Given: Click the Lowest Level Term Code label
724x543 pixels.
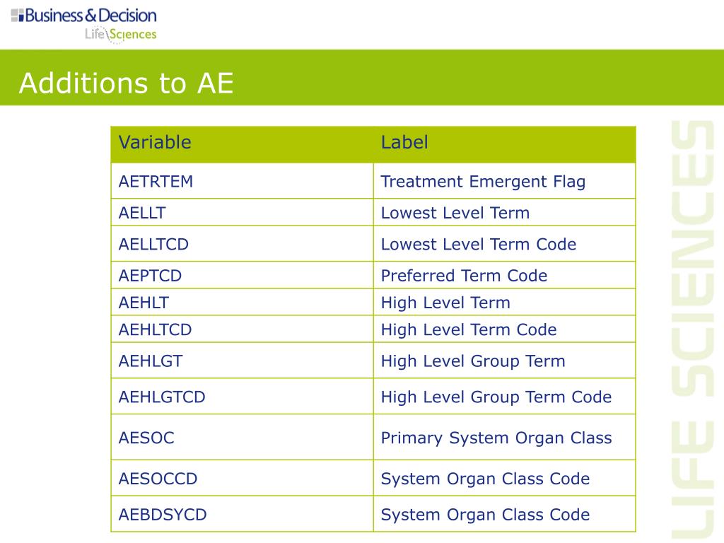Looking at the screenshot, I should [479, 244].
